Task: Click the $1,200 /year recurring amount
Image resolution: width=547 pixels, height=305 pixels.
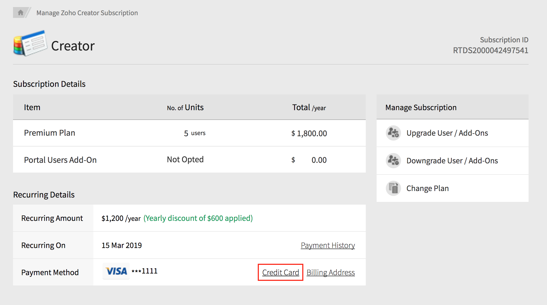Action: click(x=121, y=218)
